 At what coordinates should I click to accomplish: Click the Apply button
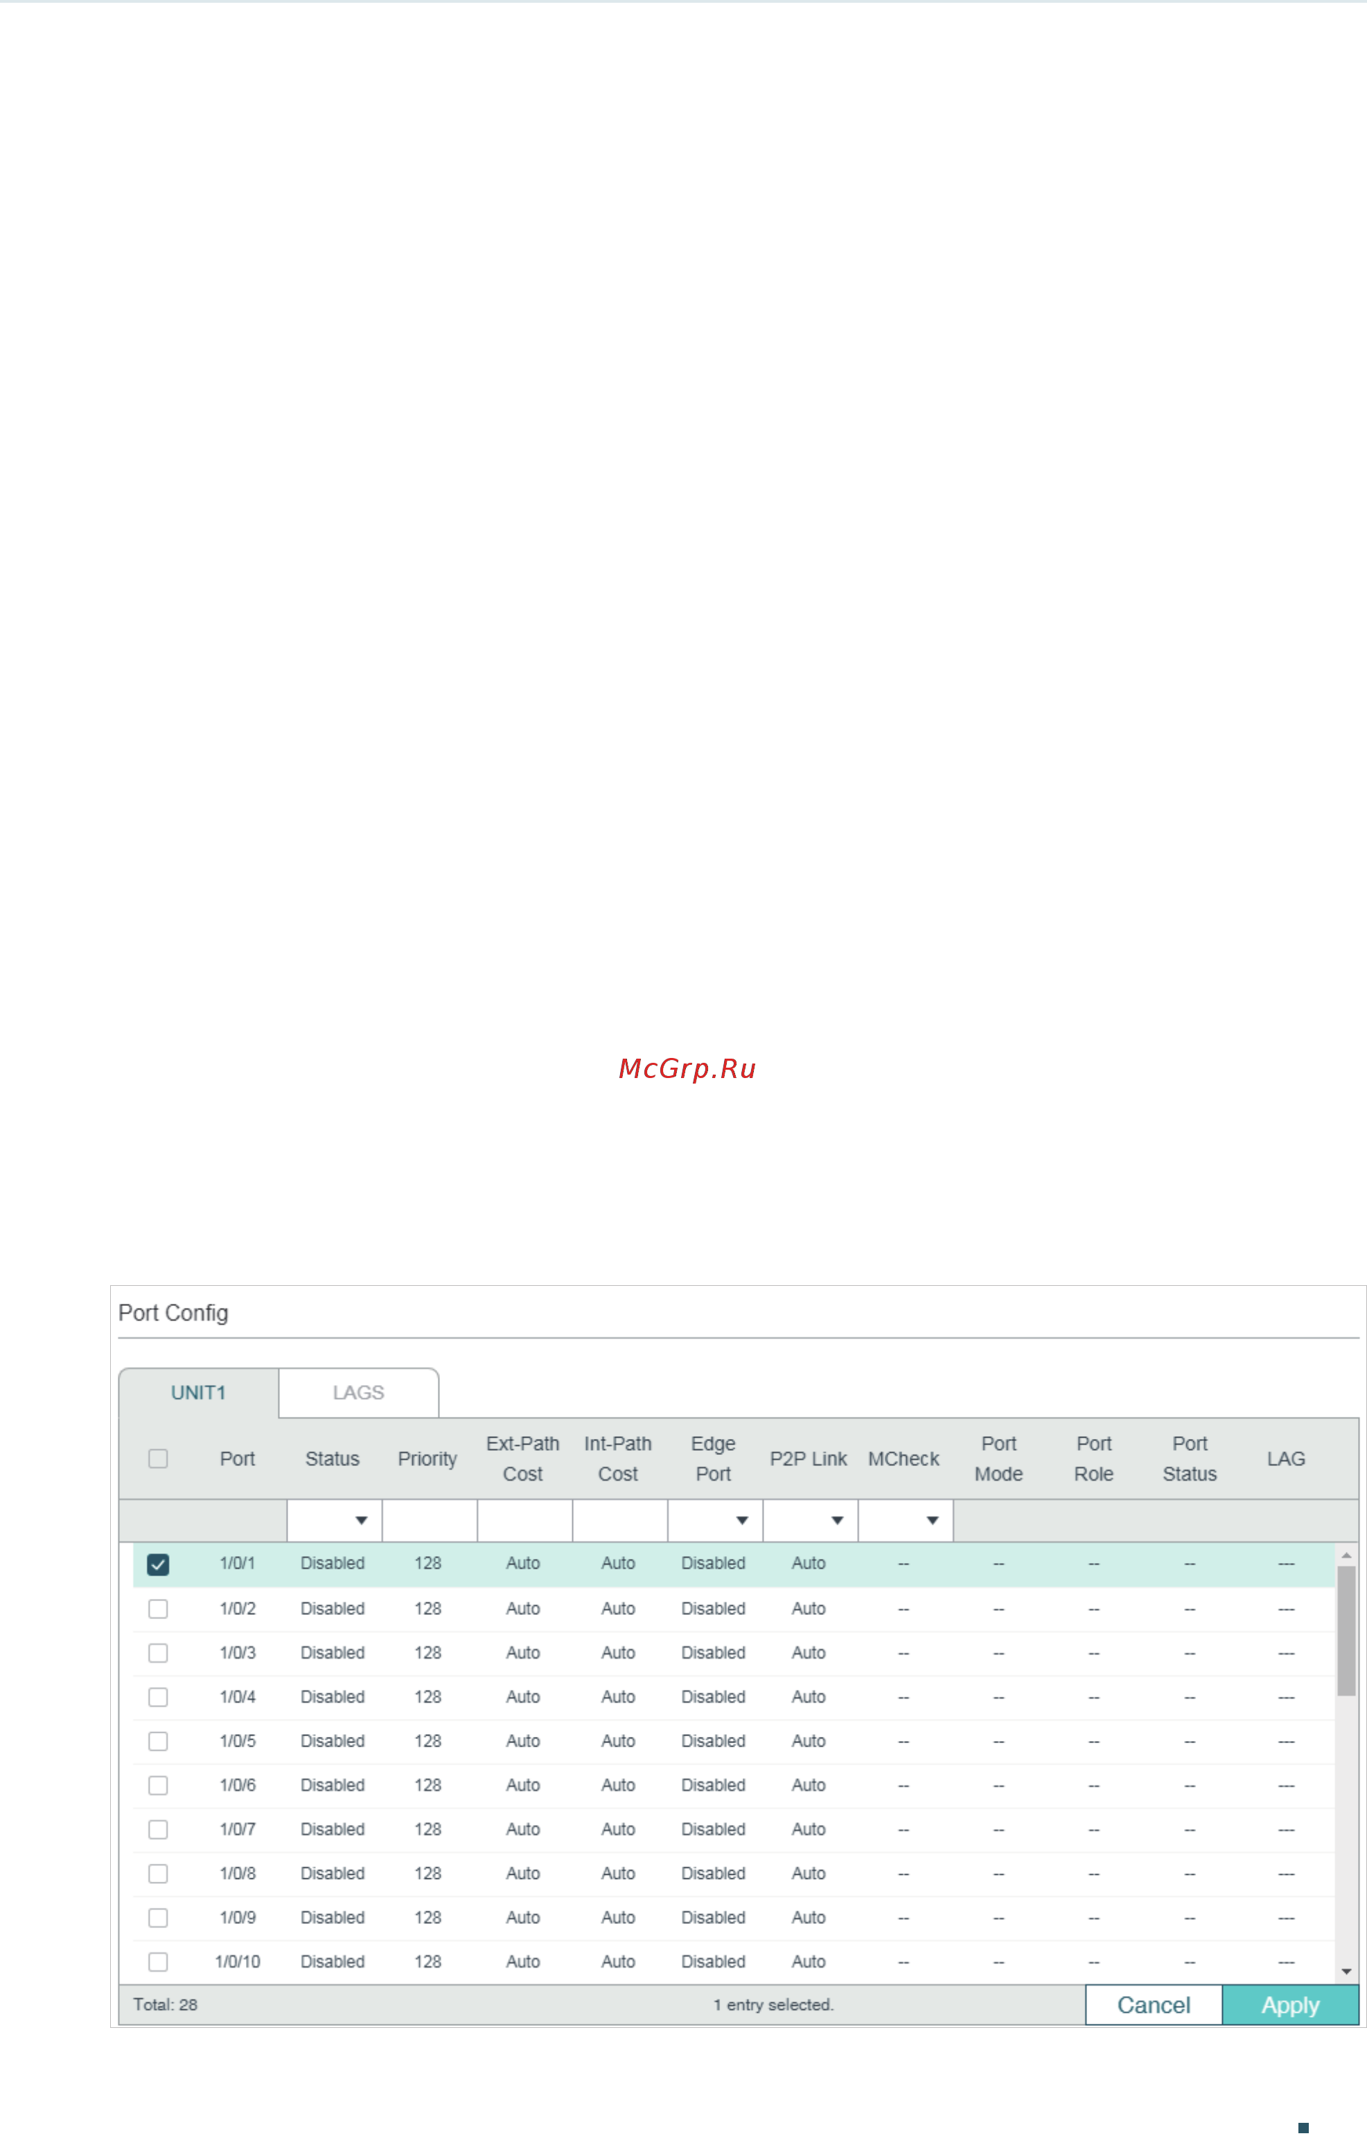(x=1291, y=2006)
